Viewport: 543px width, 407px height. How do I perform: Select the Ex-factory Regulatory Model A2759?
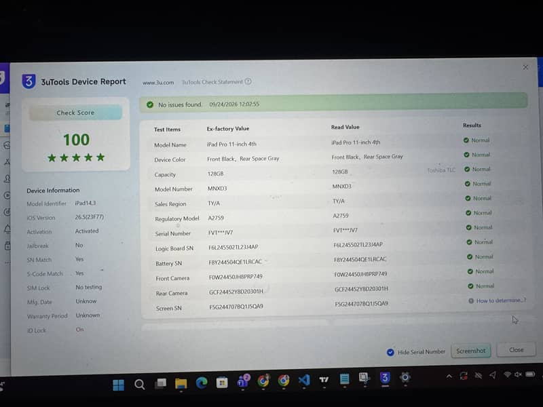[x=216, y=218]
